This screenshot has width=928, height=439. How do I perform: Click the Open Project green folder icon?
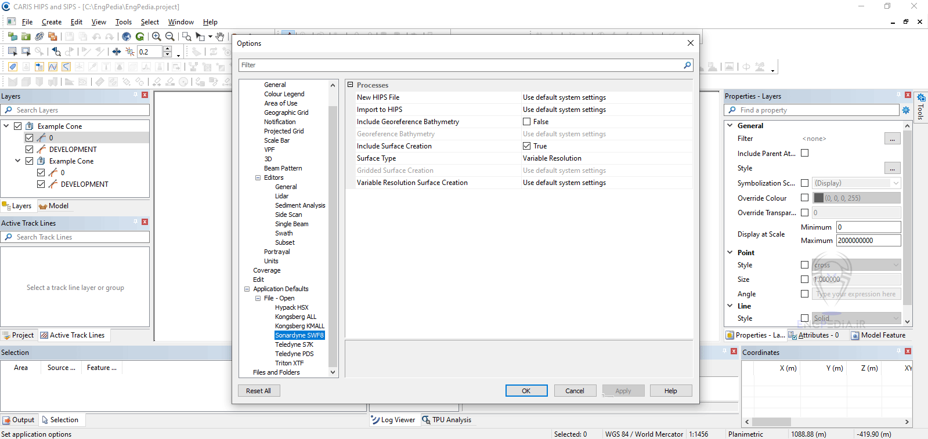26,37
